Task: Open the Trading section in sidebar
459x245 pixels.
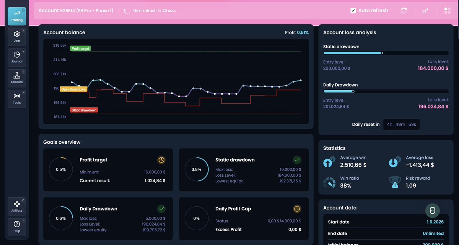Action: (17, 16)
